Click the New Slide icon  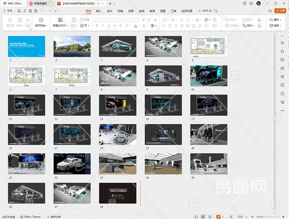click(x=60, y=20)
